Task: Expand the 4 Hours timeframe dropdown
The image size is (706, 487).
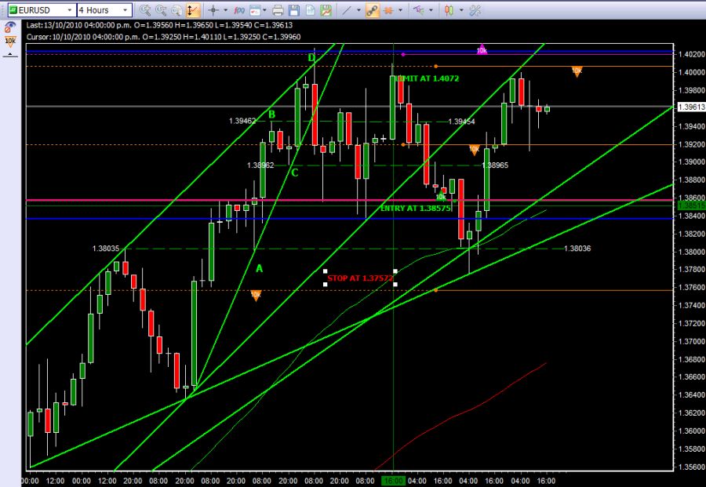Action: 104,10
